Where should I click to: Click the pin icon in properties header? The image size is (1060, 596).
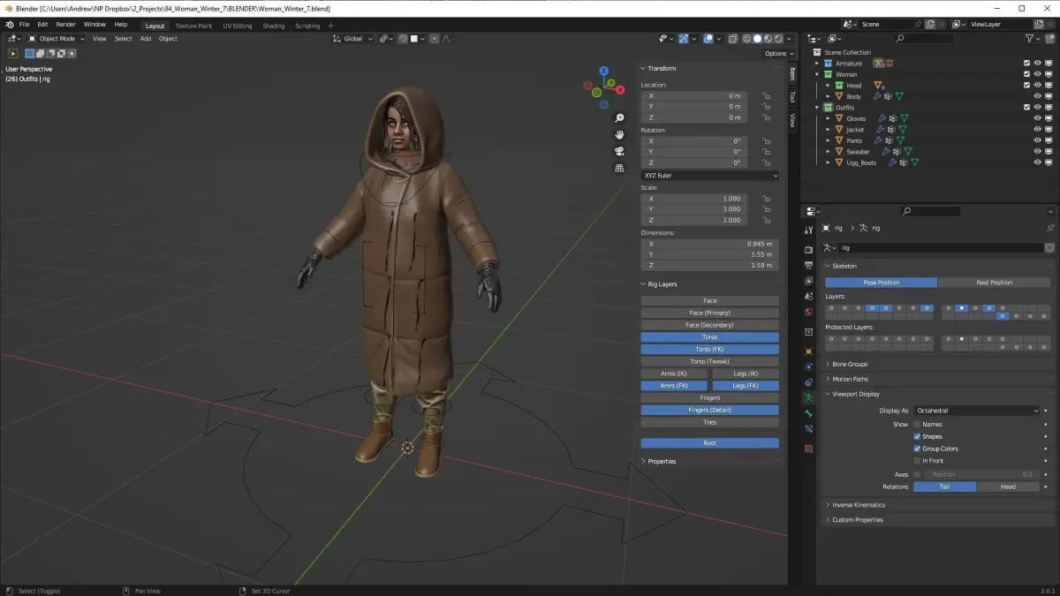click(x=1050, y=228)
